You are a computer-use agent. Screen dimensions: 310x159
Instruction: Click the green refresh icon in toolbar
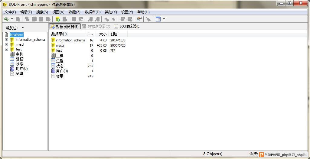pyautogui.click(x=6, y=19)
